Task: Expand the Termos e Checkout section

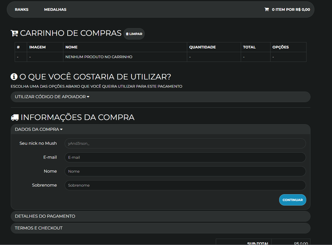Action: click(x=160, y=228)
